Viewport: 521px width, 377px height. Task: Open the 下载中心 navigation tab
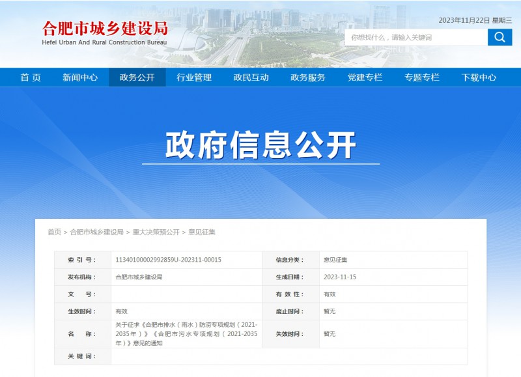click(x=479, y=77)
